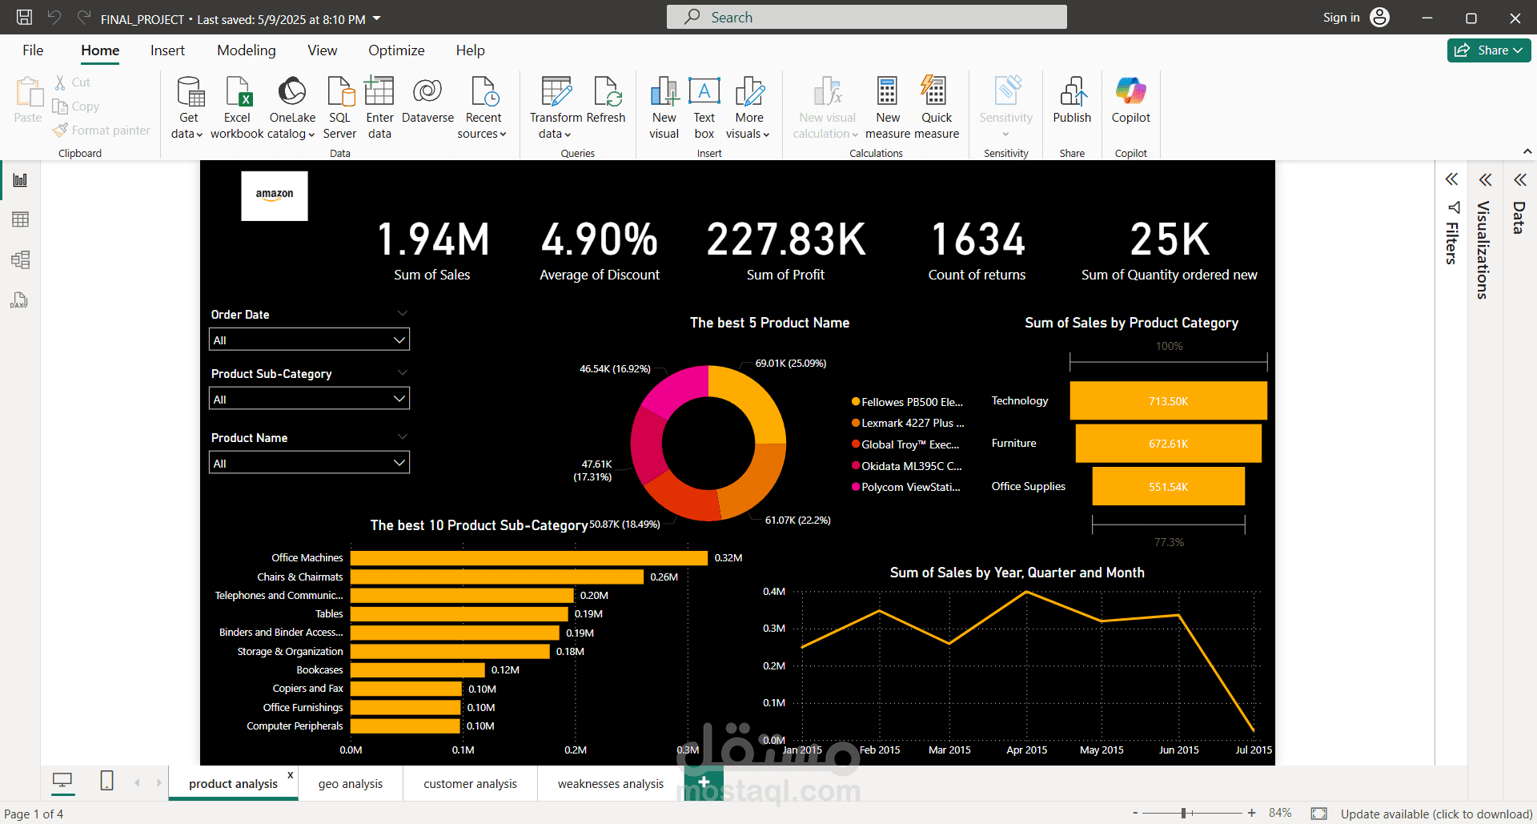Create a New measure
Viewport: 1537px width, 824px height.
pyautogui.click(x=888, y=107)
